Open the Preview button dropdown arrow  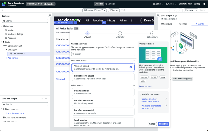196,10
